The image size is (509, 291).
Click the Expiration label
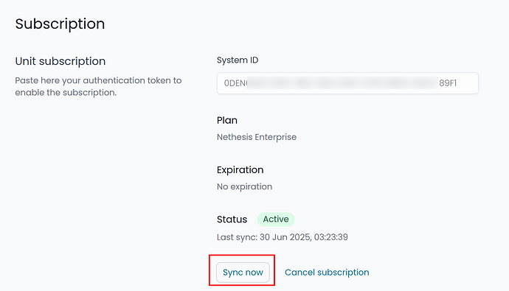(240, 169)
